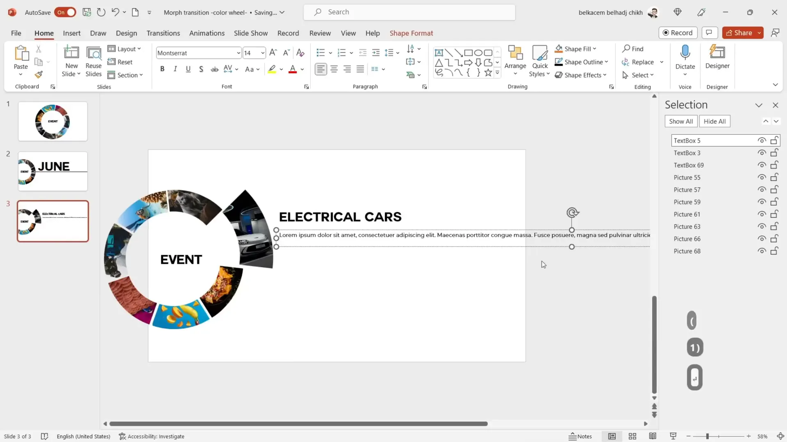Click the Share button
This screenshot has height=442, width=787.
coord(739,33)
